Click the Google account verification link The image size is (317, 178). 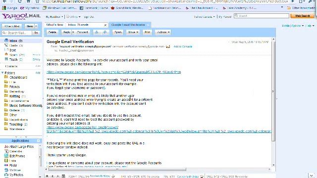pos(113,72)
